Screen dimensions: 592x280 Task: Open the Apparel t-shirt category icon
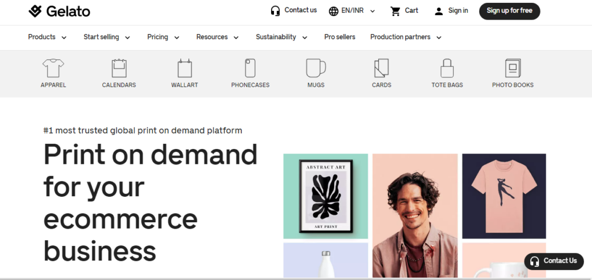(x=53, y=69)
